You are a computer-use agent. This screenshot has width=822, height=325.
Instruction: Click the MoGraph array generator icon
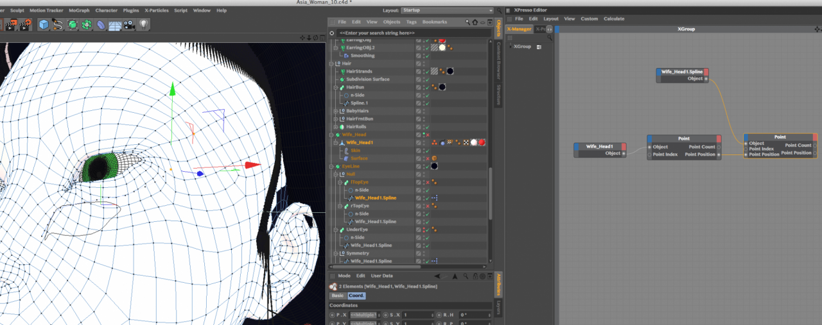point(87,25)
